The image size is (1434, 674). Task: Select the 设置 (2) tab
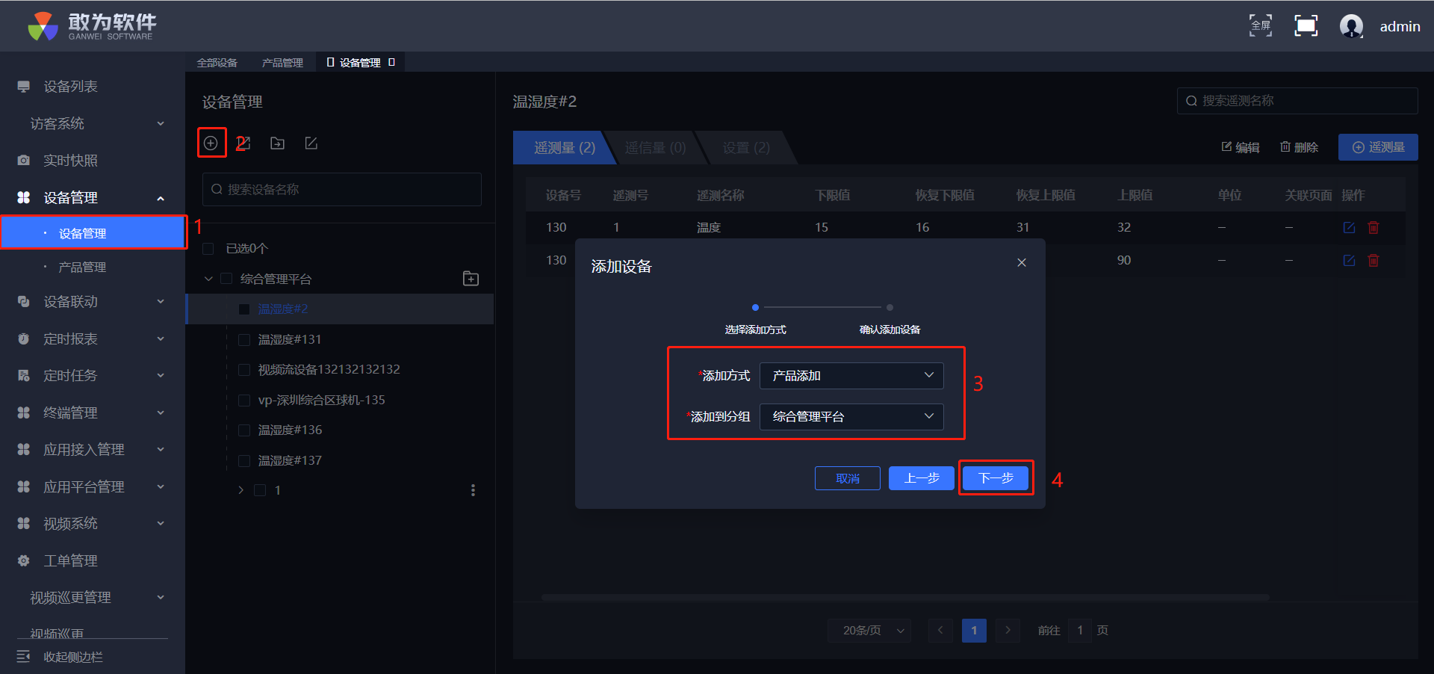pyautogui.click(x=746, y=148)
